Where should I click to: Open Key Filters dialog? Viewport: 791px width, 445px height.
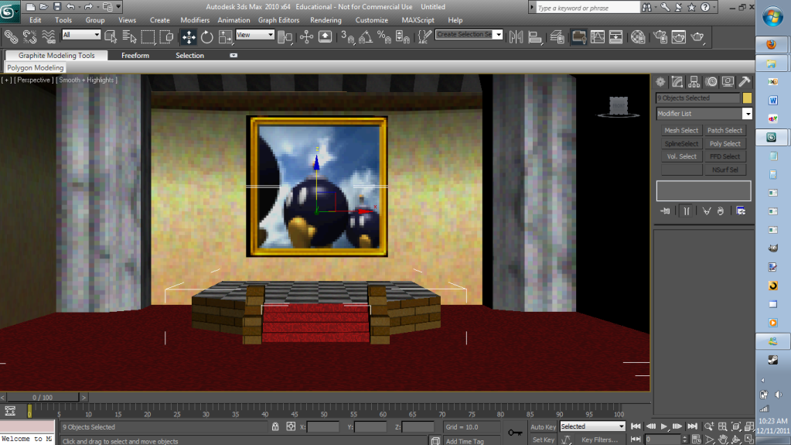pyautogui.click(x=599, y=440)
